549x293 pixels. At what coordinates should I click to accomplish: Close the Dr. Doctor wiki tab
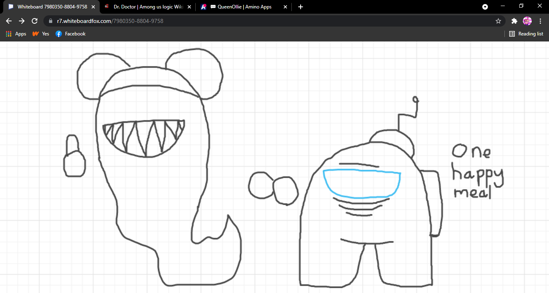[x=189, y=7]
